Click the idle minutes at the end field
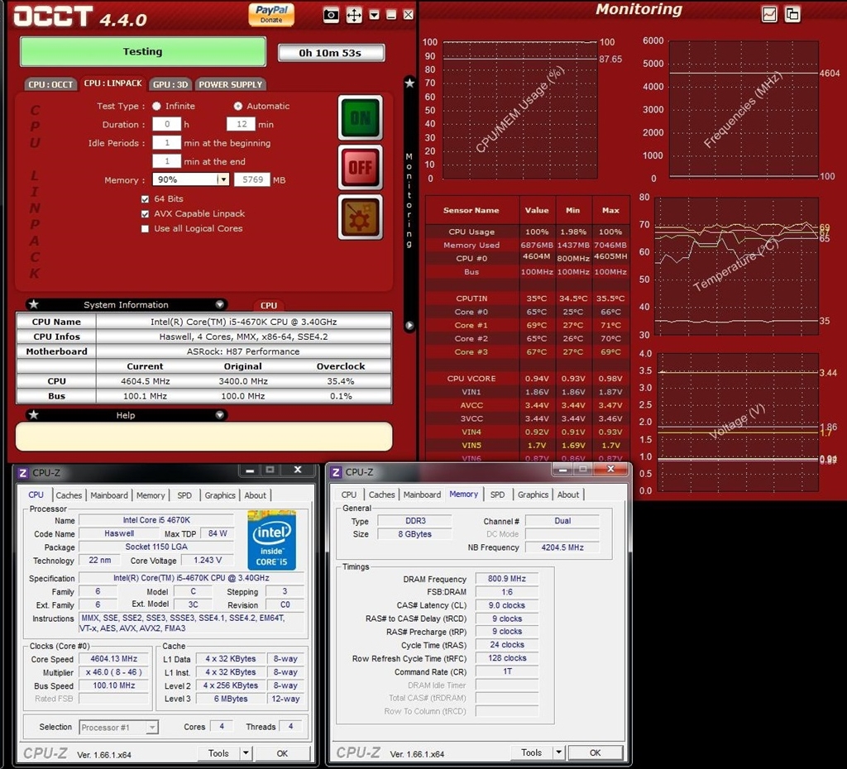 coord(166,161)
